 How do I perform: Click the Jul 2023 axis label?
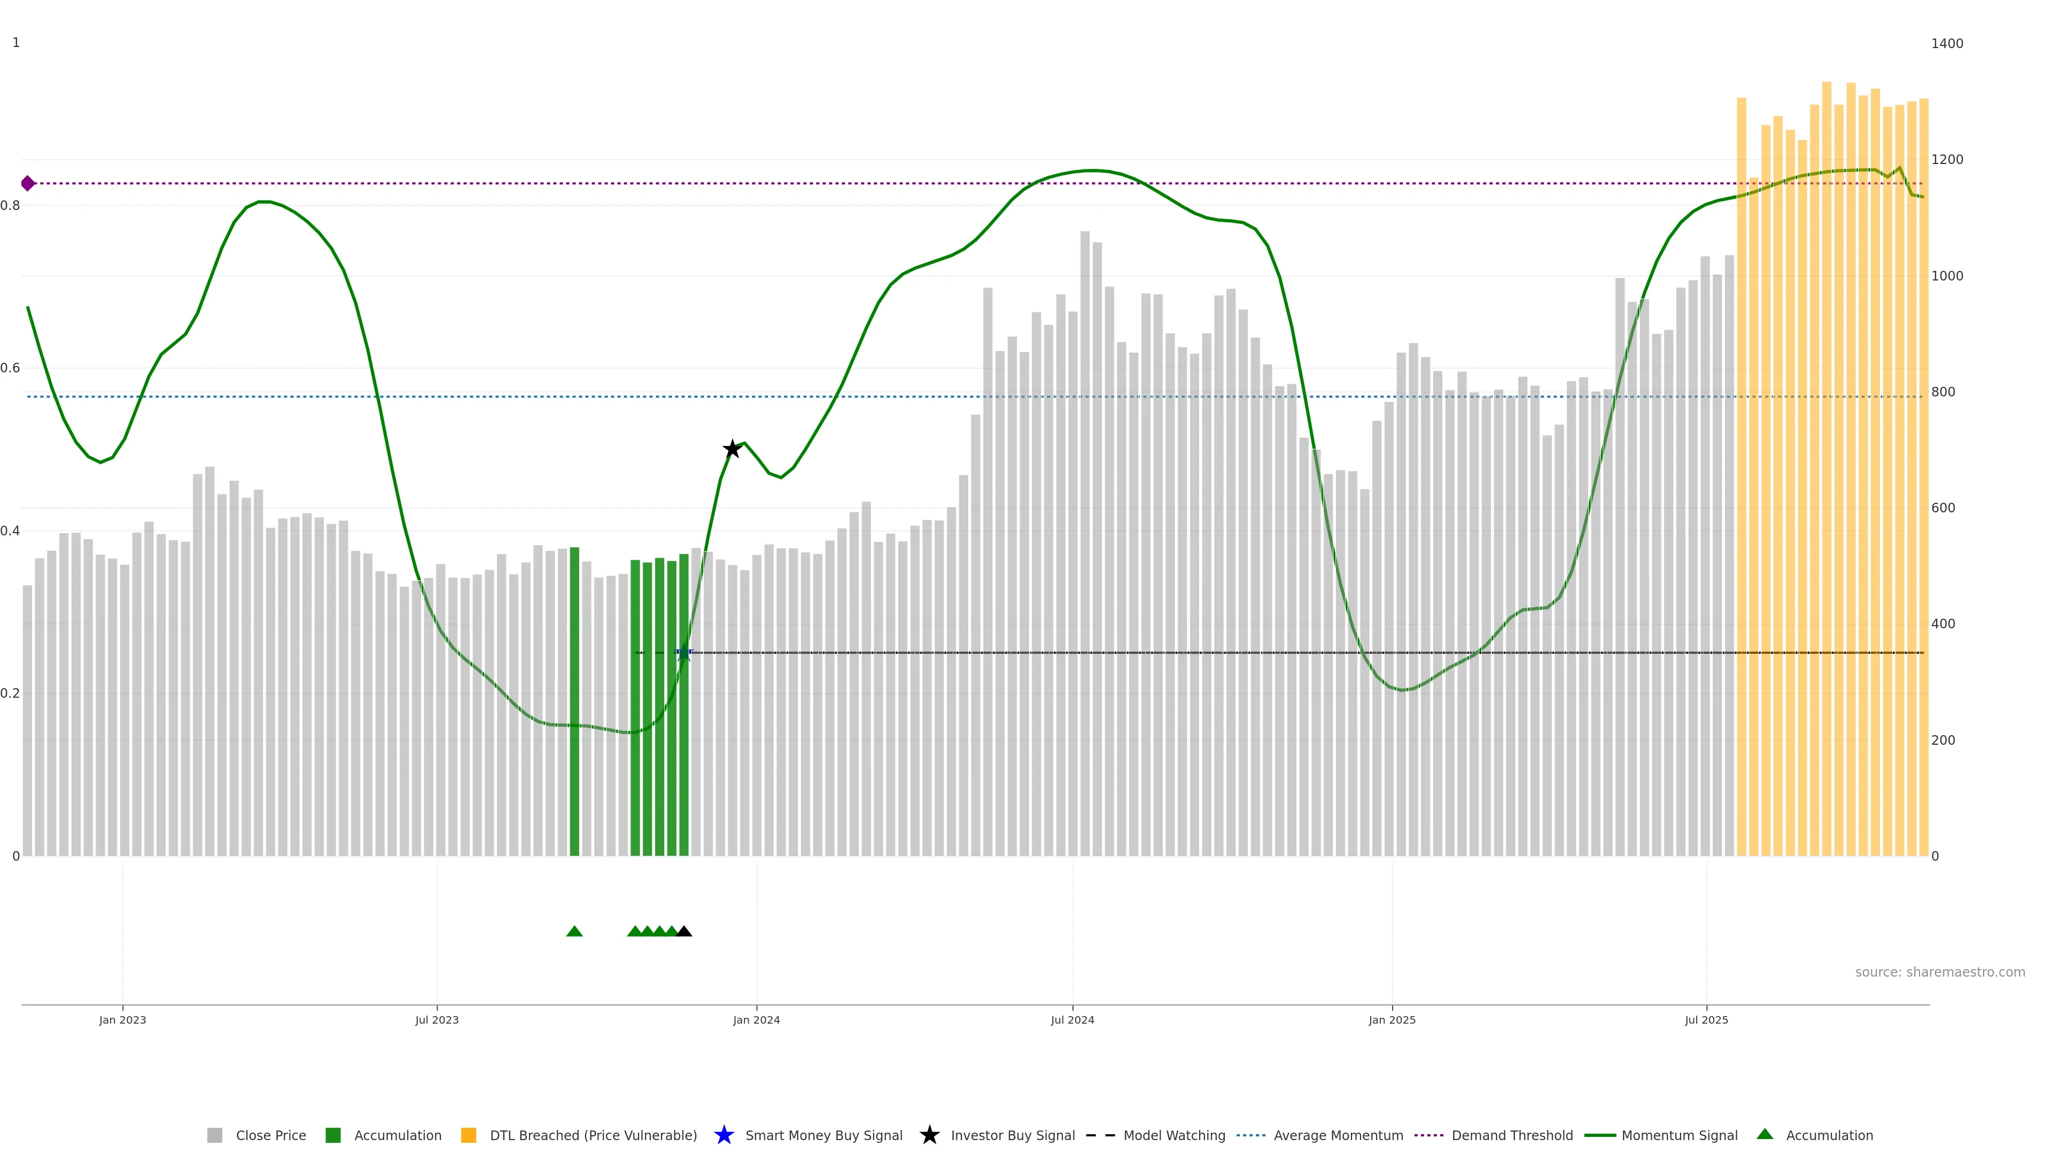pos(437,1019)
